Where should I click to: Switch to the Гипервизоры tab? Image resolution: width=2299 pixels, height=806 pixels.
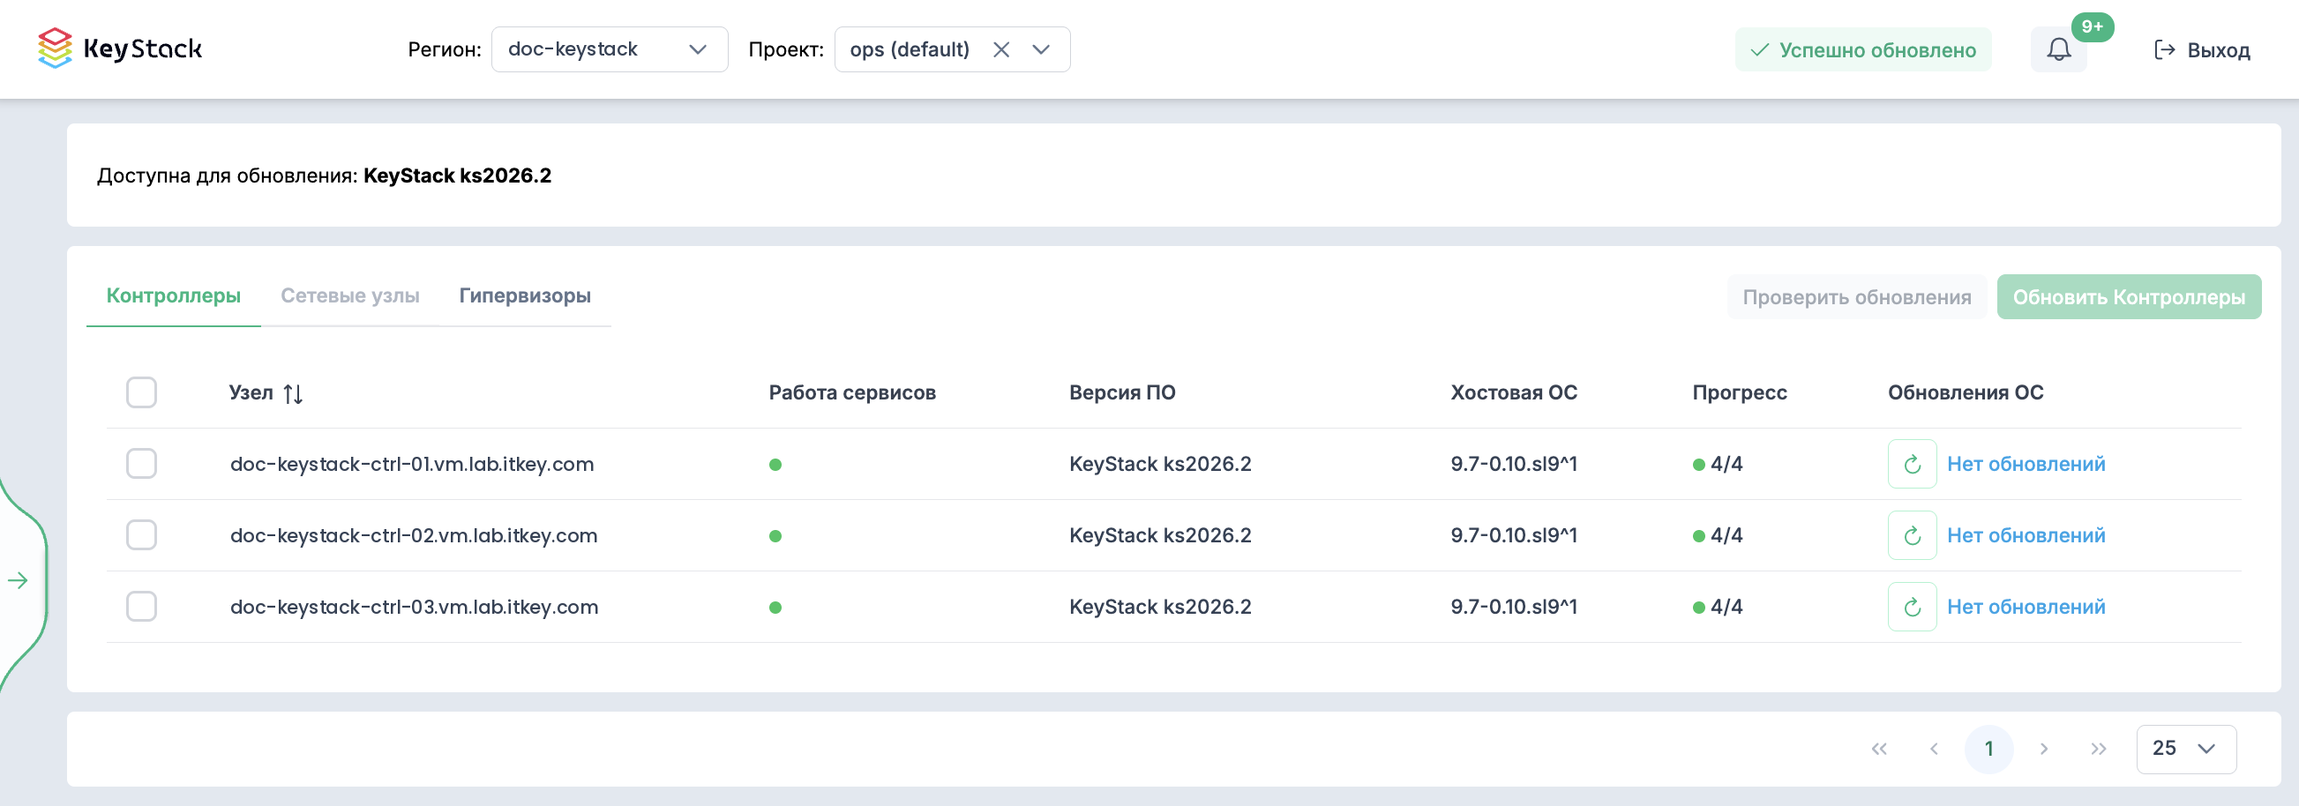pyautogui.click(x=525, y=295)
